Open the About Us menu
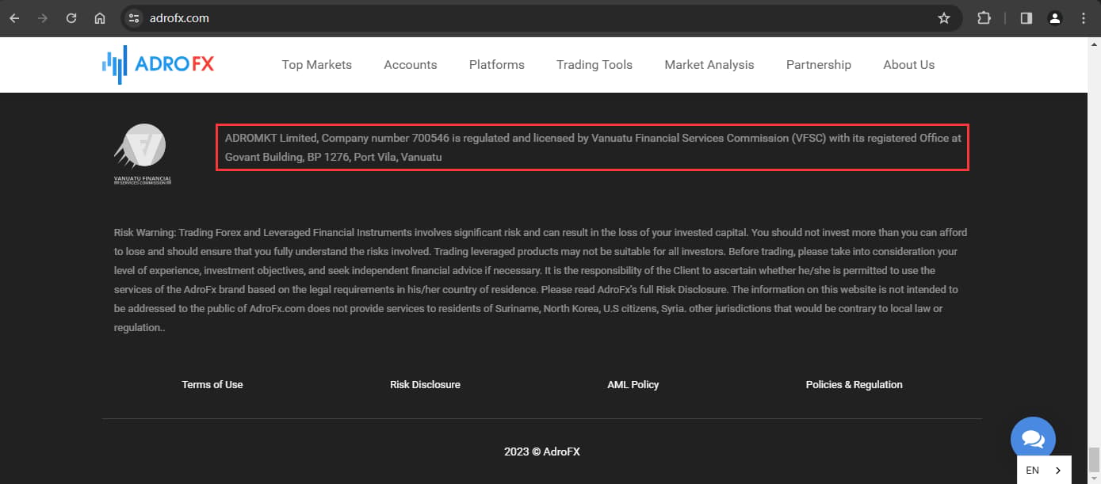The height and width of the screenshot is (484, 1101). [x=909, y=65]
